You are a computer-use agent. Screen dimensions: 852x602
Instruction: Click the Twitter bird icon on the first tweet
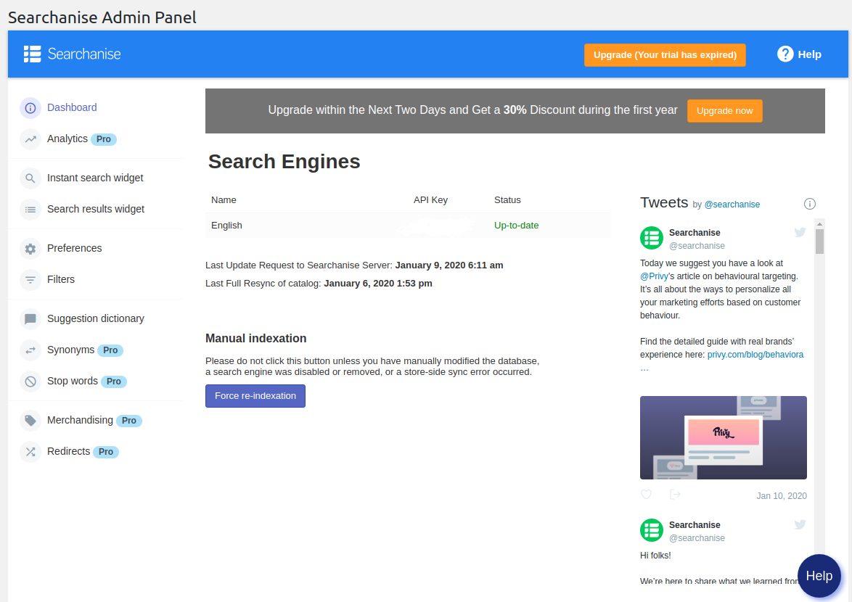[x=800, y=232]
